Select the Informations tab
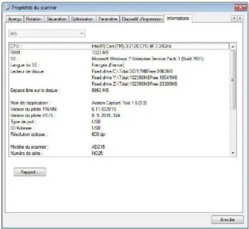Image resolution: width=249 pixels, height=229 pixels. coord(178,18)
